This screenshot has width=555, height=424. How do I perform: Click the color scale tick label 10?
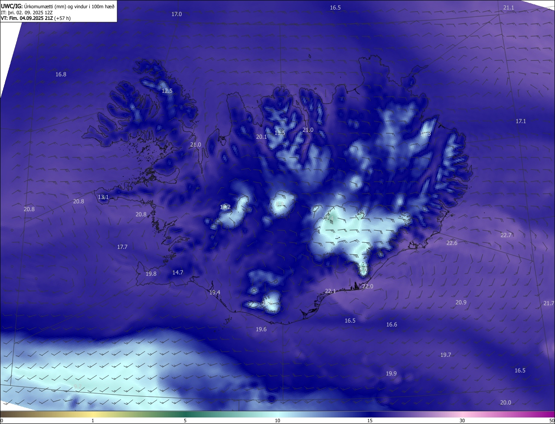pos(277,421)
